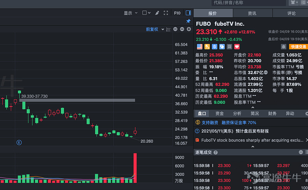Viewport: 308px width, 190px height.
Task: Select the 异动 tab
Action: click(290, 113)
